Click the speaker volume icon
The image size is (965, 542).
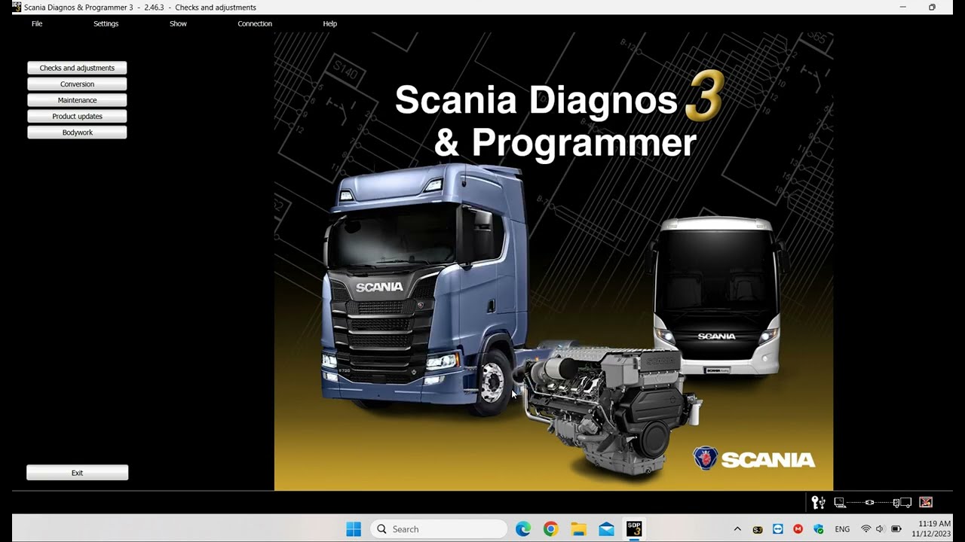pos(880,529)
